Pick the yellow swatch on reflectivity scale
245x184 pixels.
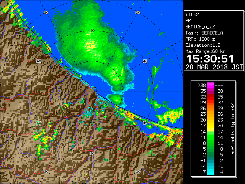coord(211,125)
